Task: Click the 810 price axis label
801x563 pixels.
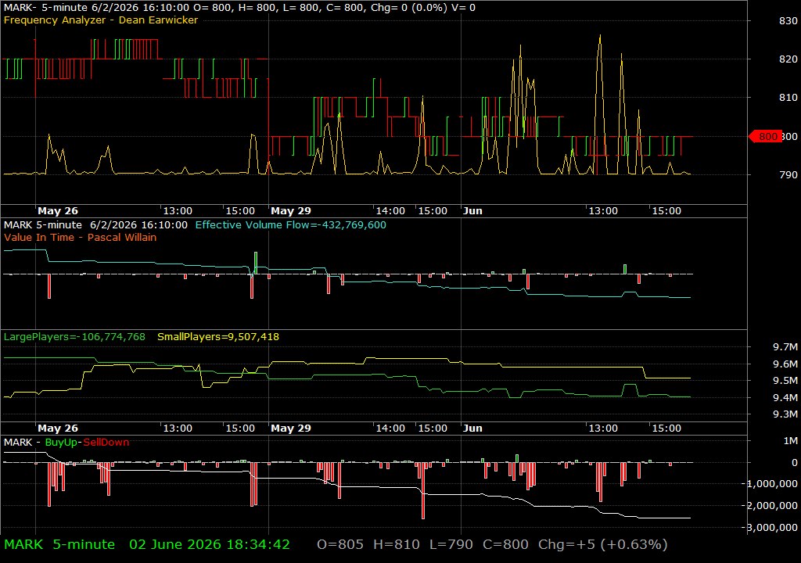Action: pyautogui.click(x=788, y=97)
